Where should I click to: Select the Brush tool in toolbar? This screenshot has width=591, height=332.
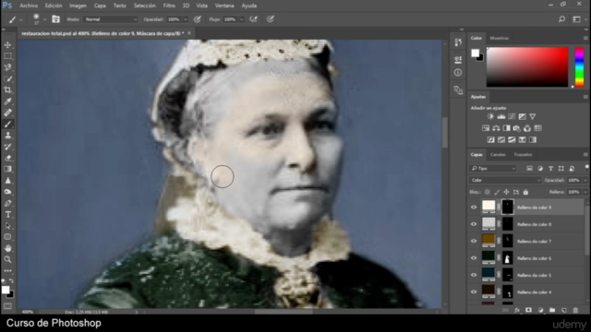[8, 125]
